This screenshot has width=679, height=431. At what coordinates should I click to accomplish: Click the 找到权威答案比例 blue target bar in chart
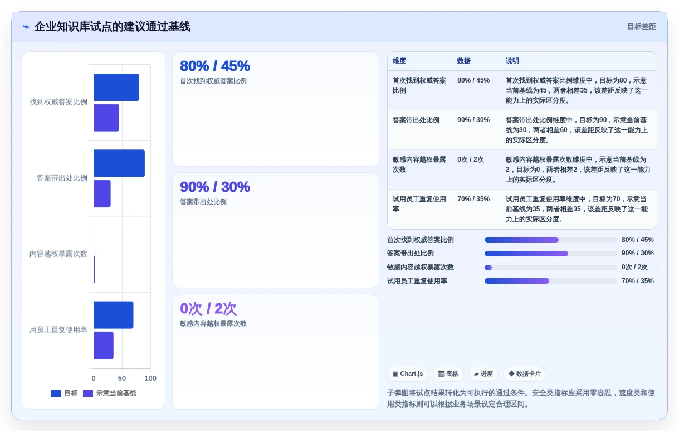tap(116, 88)
